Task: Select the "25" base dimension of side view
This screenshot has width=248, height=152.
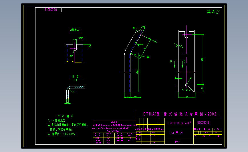Action: (x=127, y=97)
